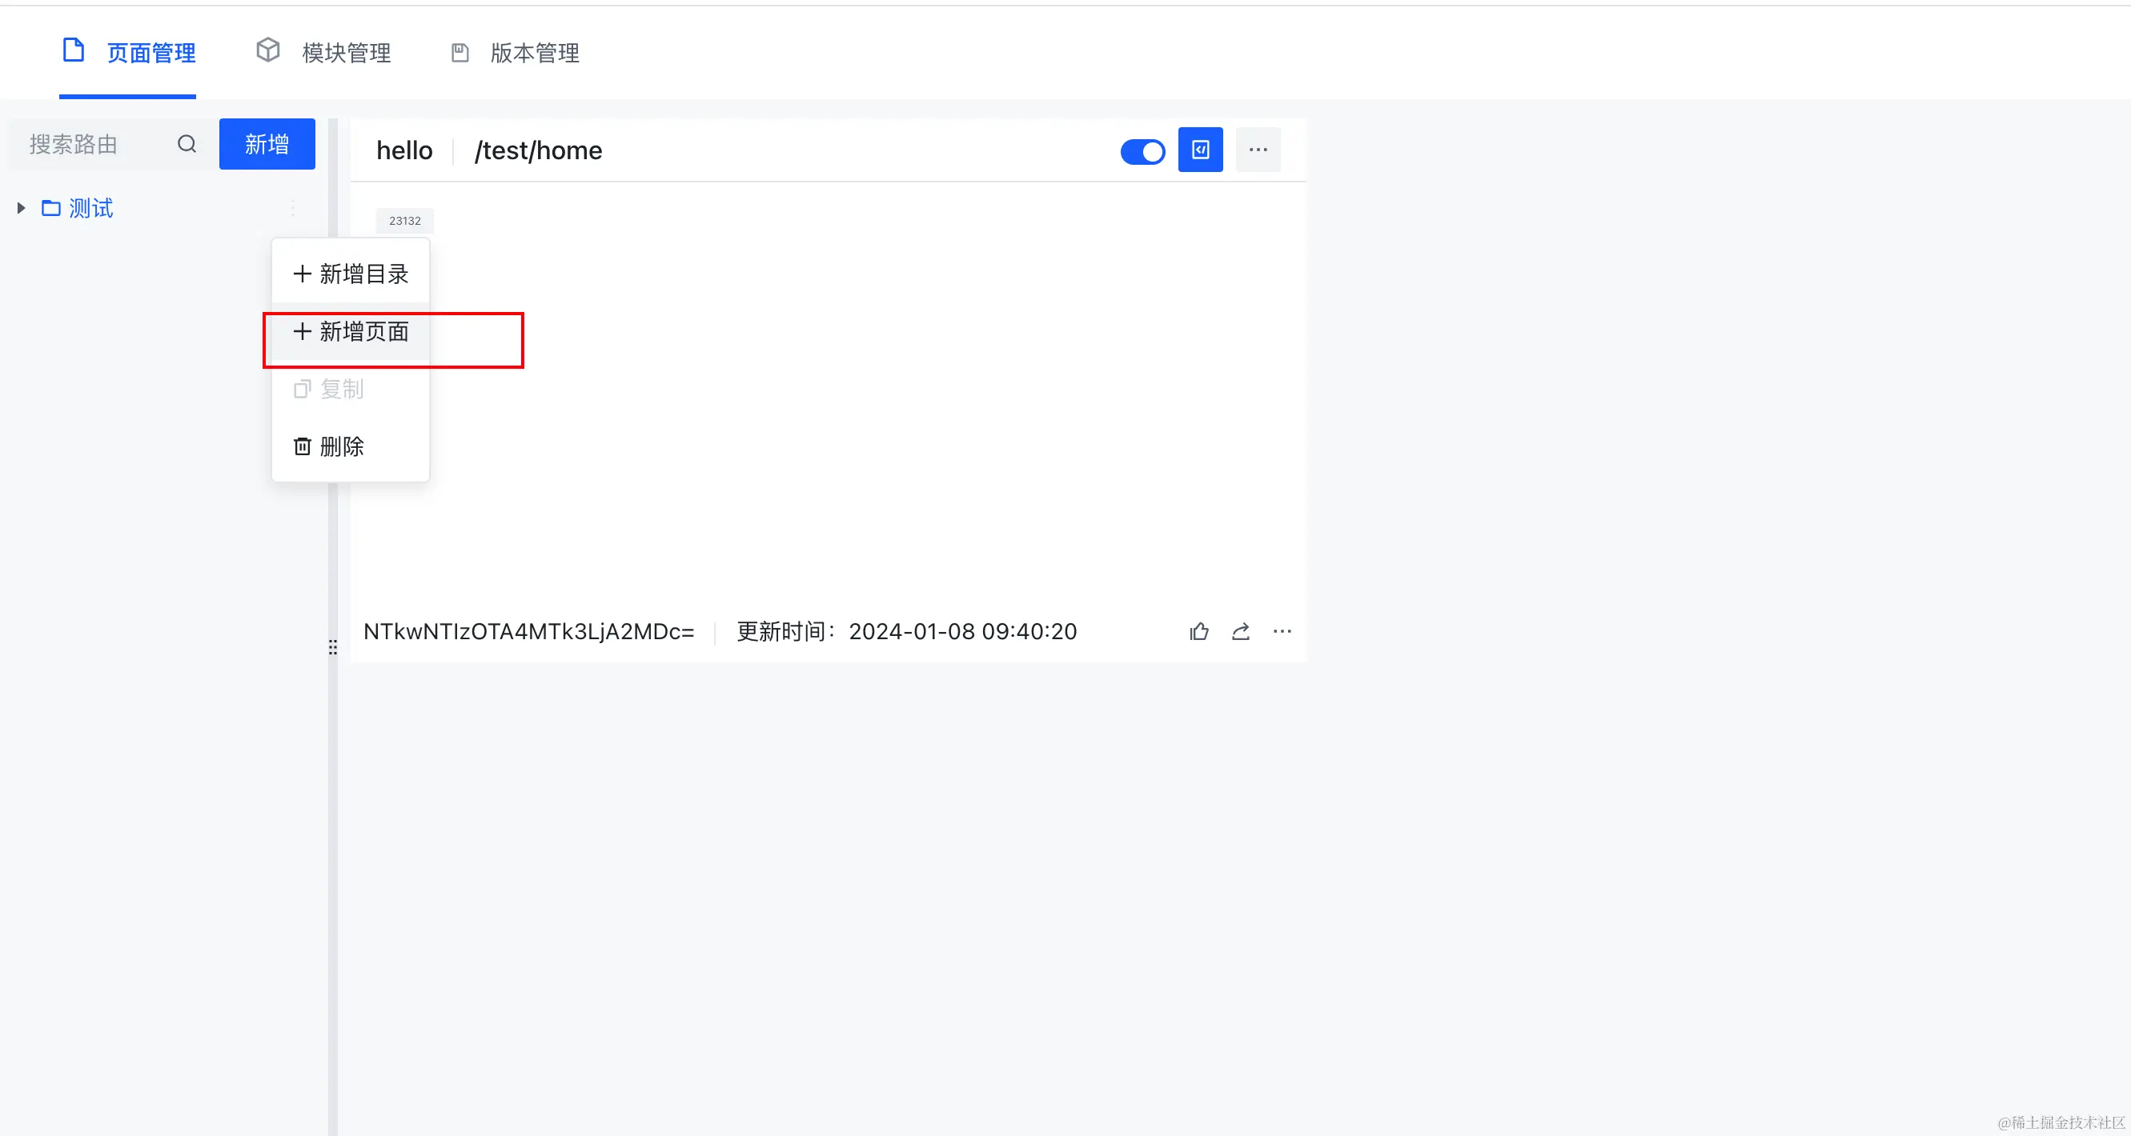Viewport: 2131px width, 1136px height.
Task: Open the header three-dots more menu
Action: pyautogui.click(x=1258, y=150)
